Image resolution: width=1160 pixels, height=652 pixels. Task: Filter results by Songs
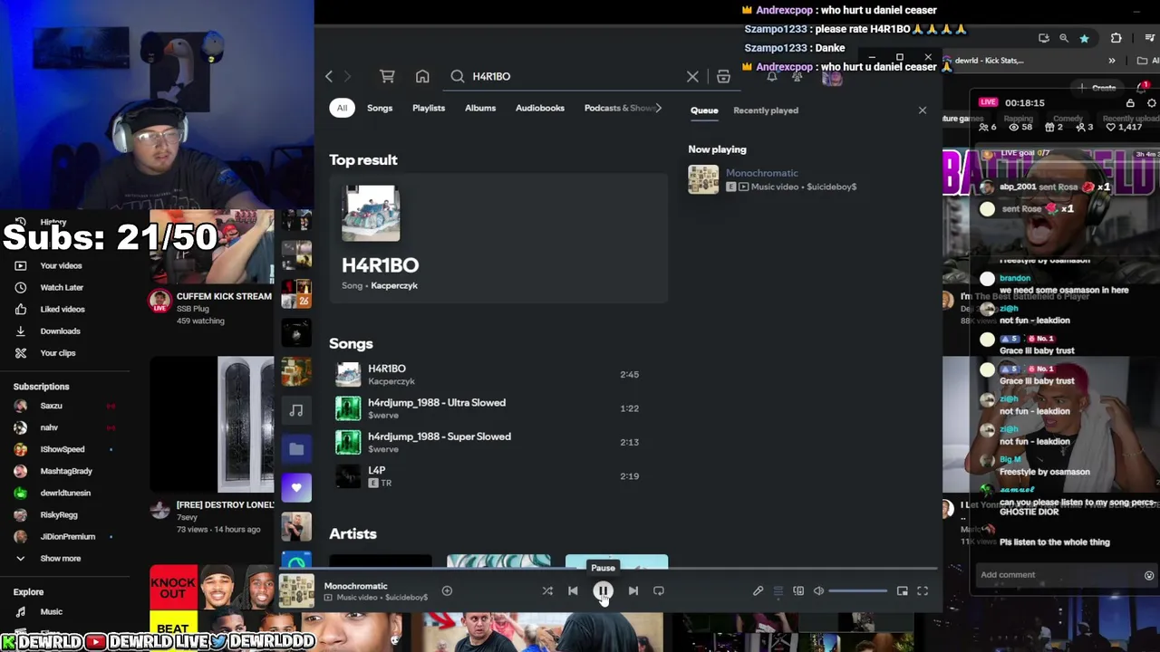point(380,108)
